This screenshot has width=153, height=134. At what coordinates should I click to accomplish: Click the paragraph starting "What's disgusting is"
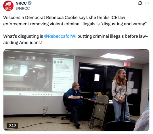click(76, 39)
